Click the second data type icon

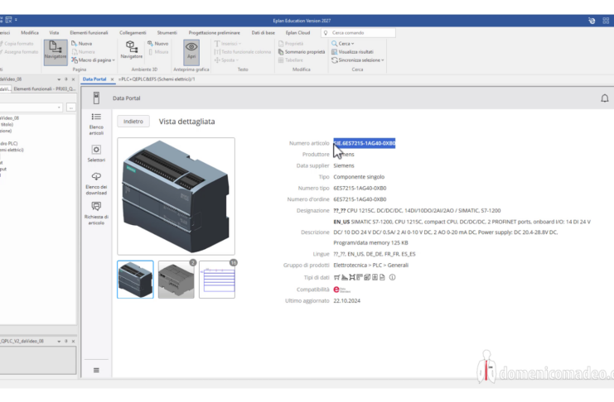point(345,277)
